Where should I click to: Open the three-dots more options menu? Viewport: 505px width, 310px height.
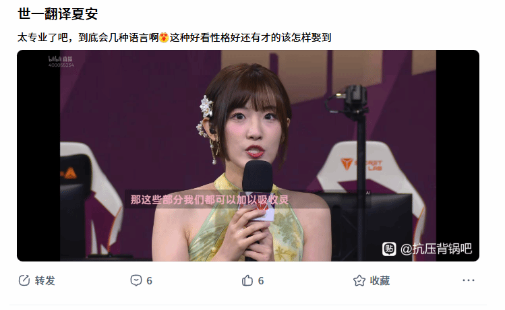[469, 280]
